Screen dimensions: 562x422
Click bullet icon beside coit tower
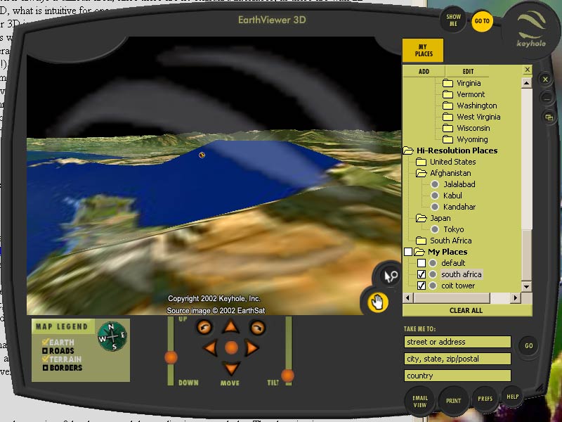tap(433, 286)
